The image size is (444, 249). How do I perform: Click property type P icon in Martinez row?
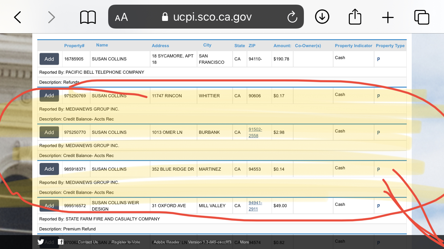[378, 170]
